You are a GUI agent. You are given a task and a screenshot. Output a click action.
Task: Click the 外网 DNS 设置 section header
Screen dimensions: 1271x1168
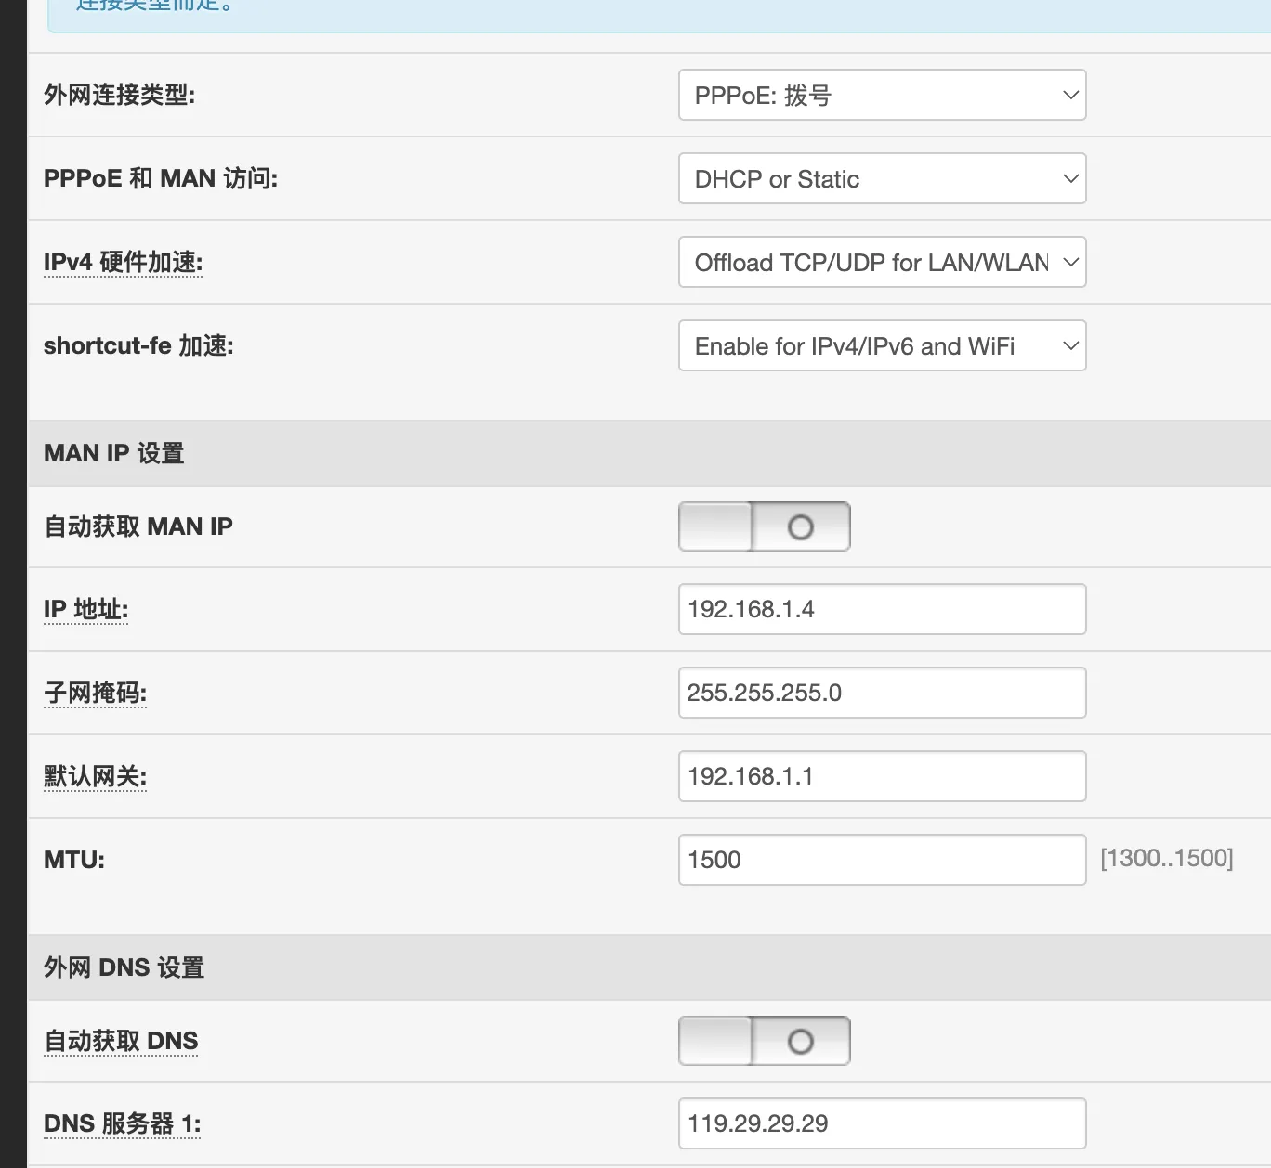(x=124, y=967)
